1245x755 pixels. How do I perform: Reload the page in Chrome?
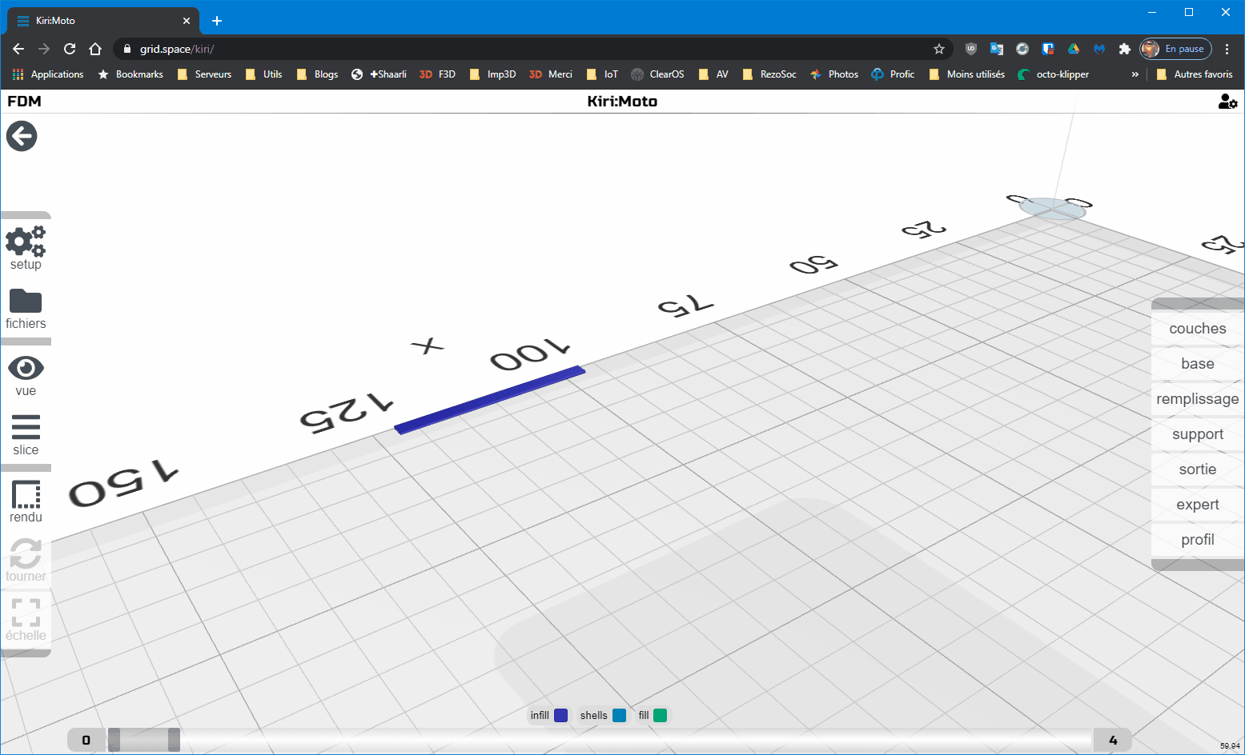70,49
